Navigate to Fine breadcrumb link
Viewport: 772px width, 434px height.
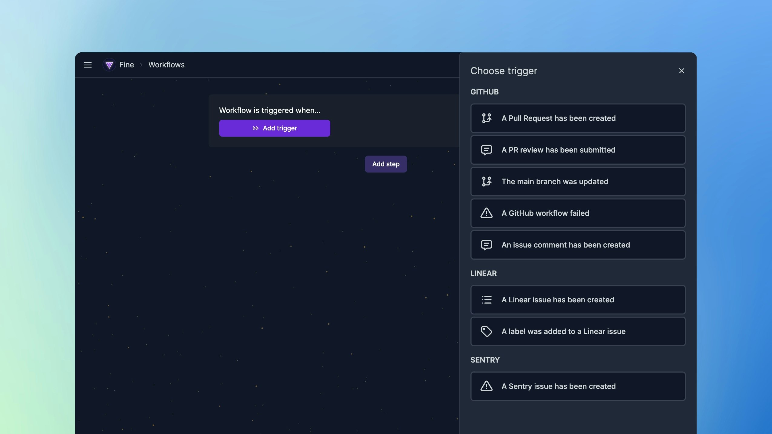click(127, 65)
